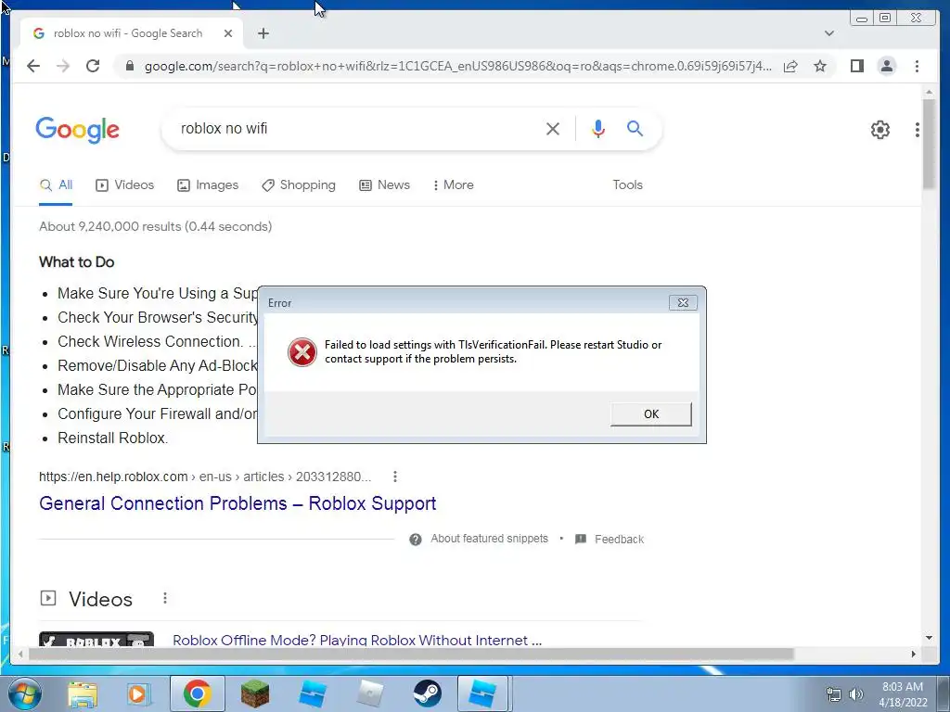Open the Windows Start button

coord(24,693)
